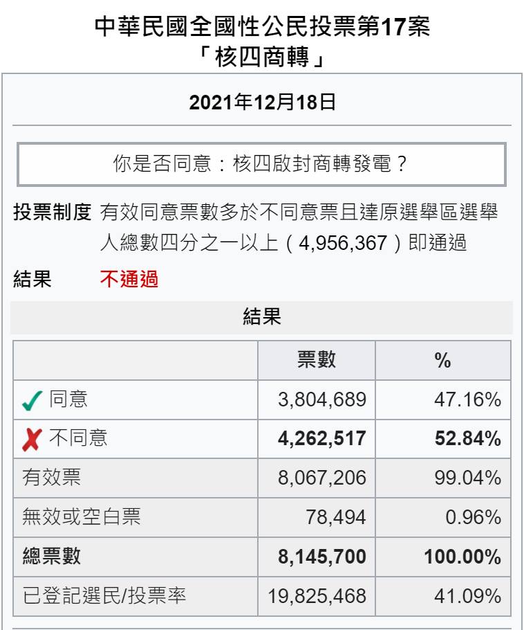Click the 投票制度 label
This screenshot has width=524, height=630.
coord(52,212)
